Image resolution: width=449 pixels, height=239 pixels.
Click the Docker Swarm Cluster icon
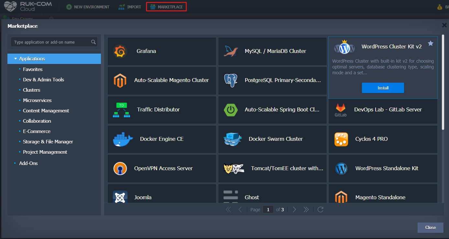[233, 139]
